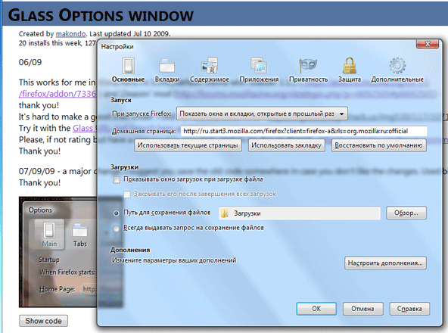
Task: Toggle Закрывать его после завершения всех загрузок
Action: (127, 195)
